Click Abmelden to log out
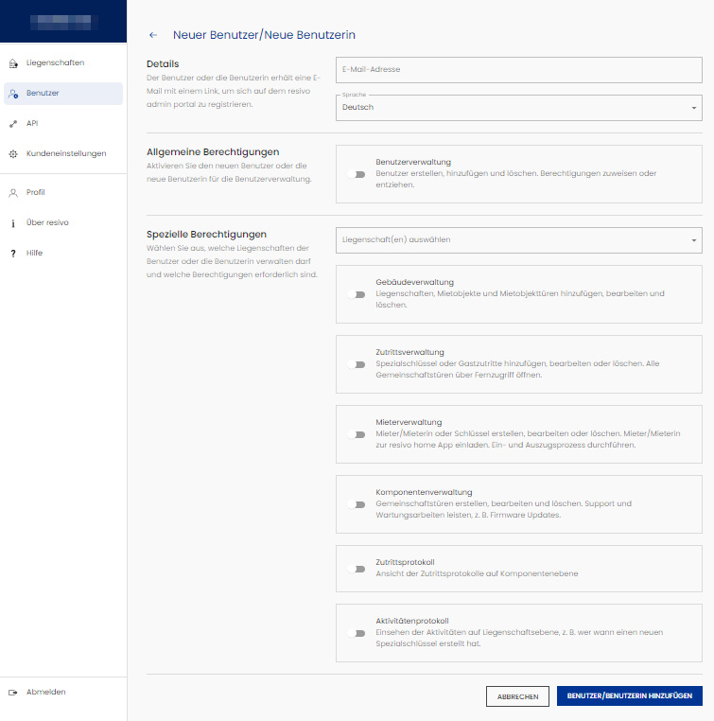The image size is (714, 721). (63, 692)
